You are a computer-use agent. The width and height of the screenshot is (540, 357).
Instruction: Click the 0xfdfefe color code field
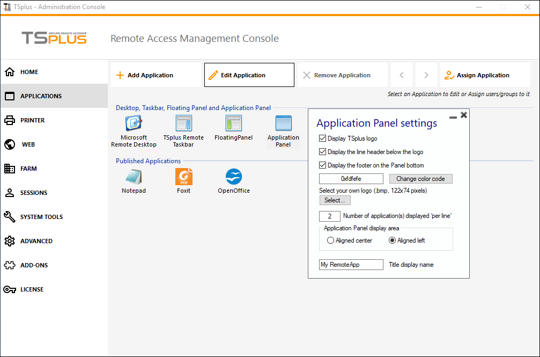(x=351, y=179)
